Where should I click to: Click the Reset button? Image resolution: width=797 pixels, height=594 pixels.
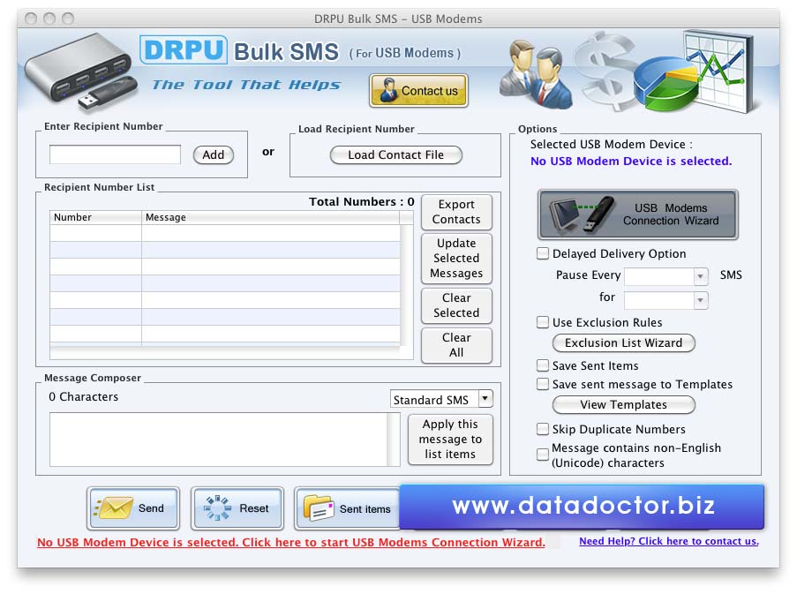[237, 508]
